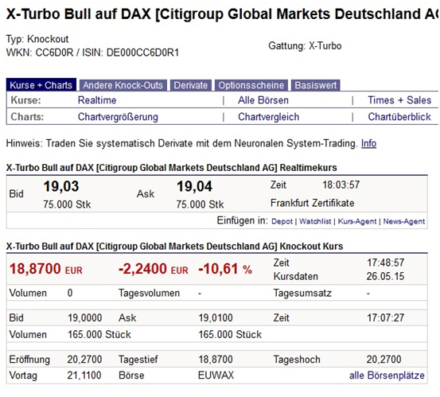Click the Eröffnung value 20,2700
This screenshot has width=440, height=397.
click(x=84, y=360)
